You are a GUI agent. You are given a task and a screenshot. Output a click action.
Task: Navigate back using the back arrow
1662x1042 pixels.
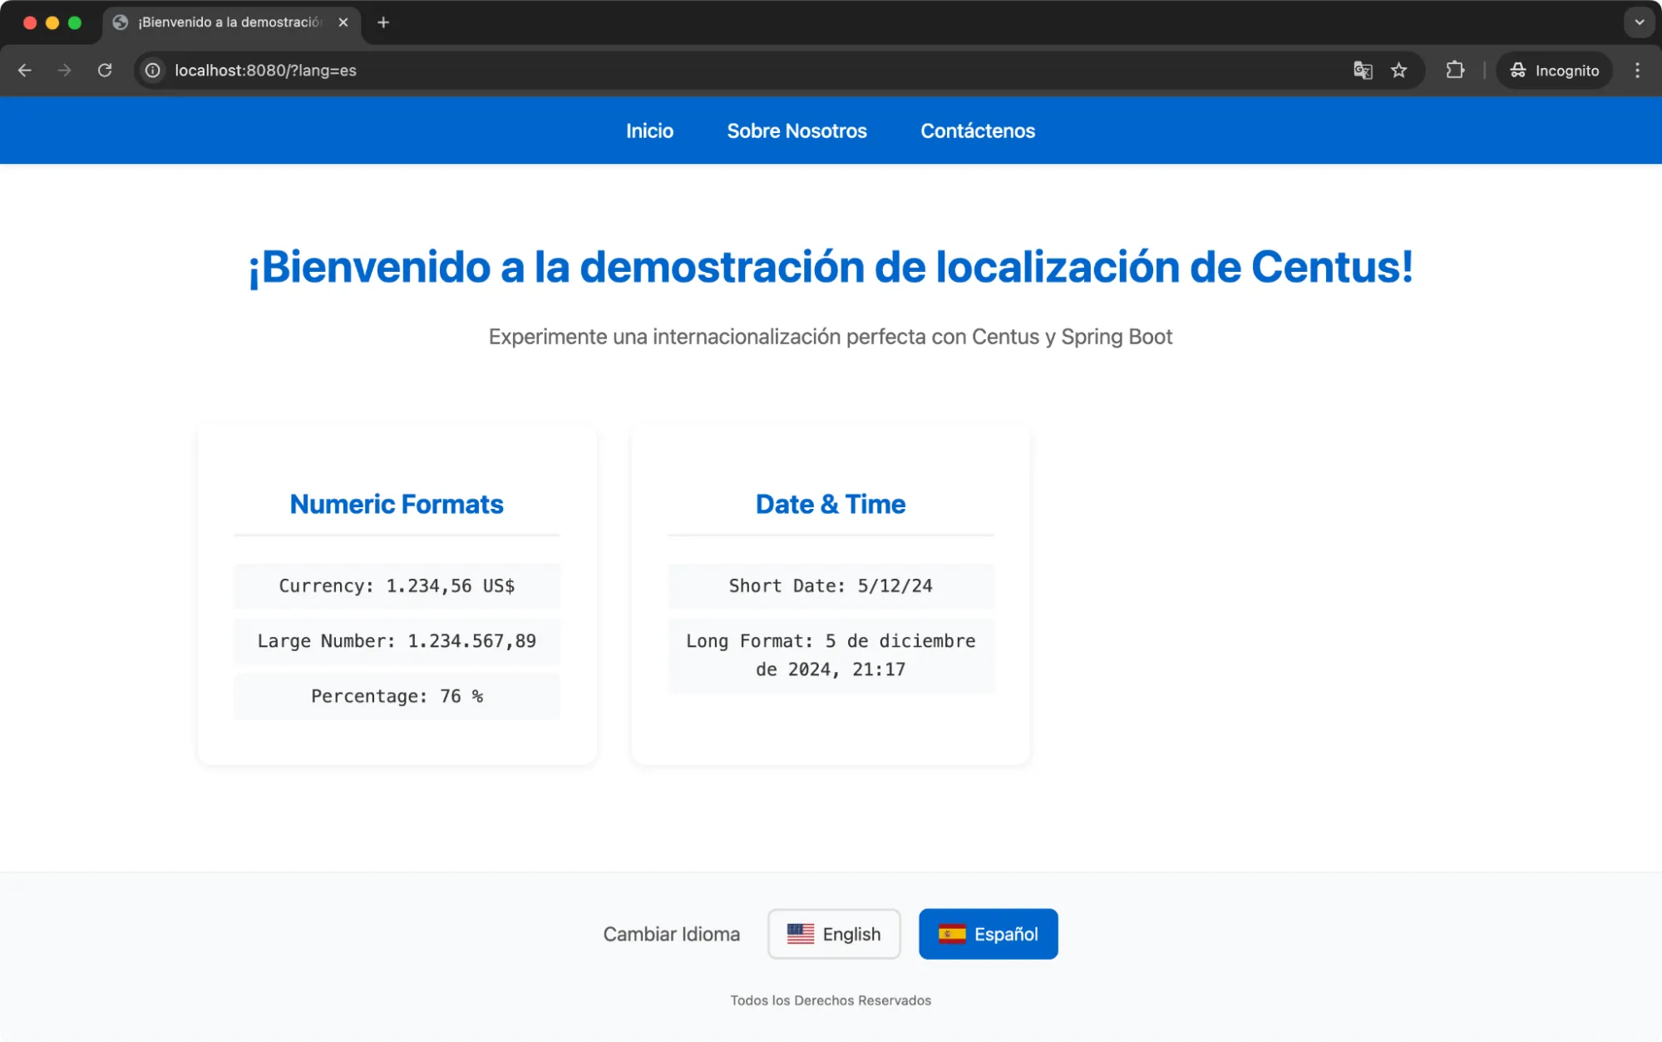[x=25, y=70]
